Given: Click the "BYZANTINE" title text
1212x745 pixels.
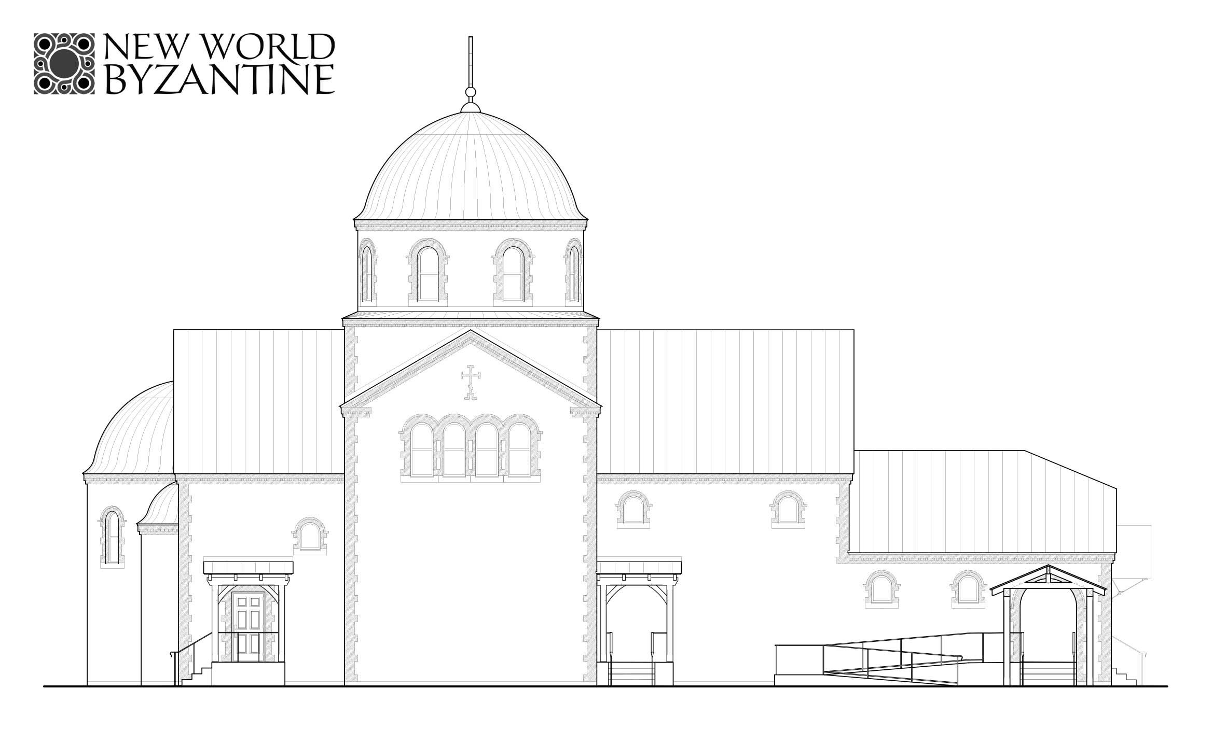Looking at the screenshot, I should pyautogui.click(x=219, y=80).
